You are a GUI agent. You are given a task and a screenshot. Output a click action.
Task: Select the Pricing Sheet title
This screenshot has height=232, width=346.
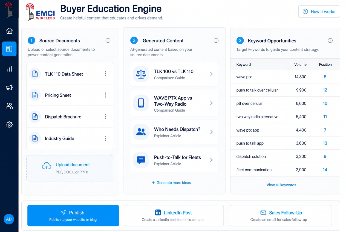(x=58, y=95)
